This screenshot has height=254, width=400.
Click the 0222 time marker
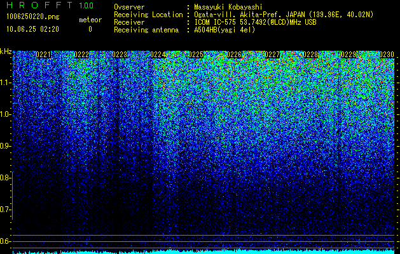81,55
